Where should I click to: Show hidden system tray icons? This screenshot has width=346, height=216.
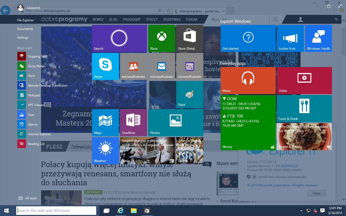(301, 211)
